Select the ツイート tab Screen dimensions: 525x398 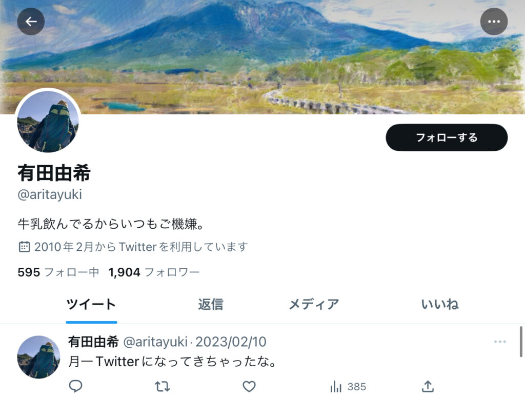[x=91, y=304]
